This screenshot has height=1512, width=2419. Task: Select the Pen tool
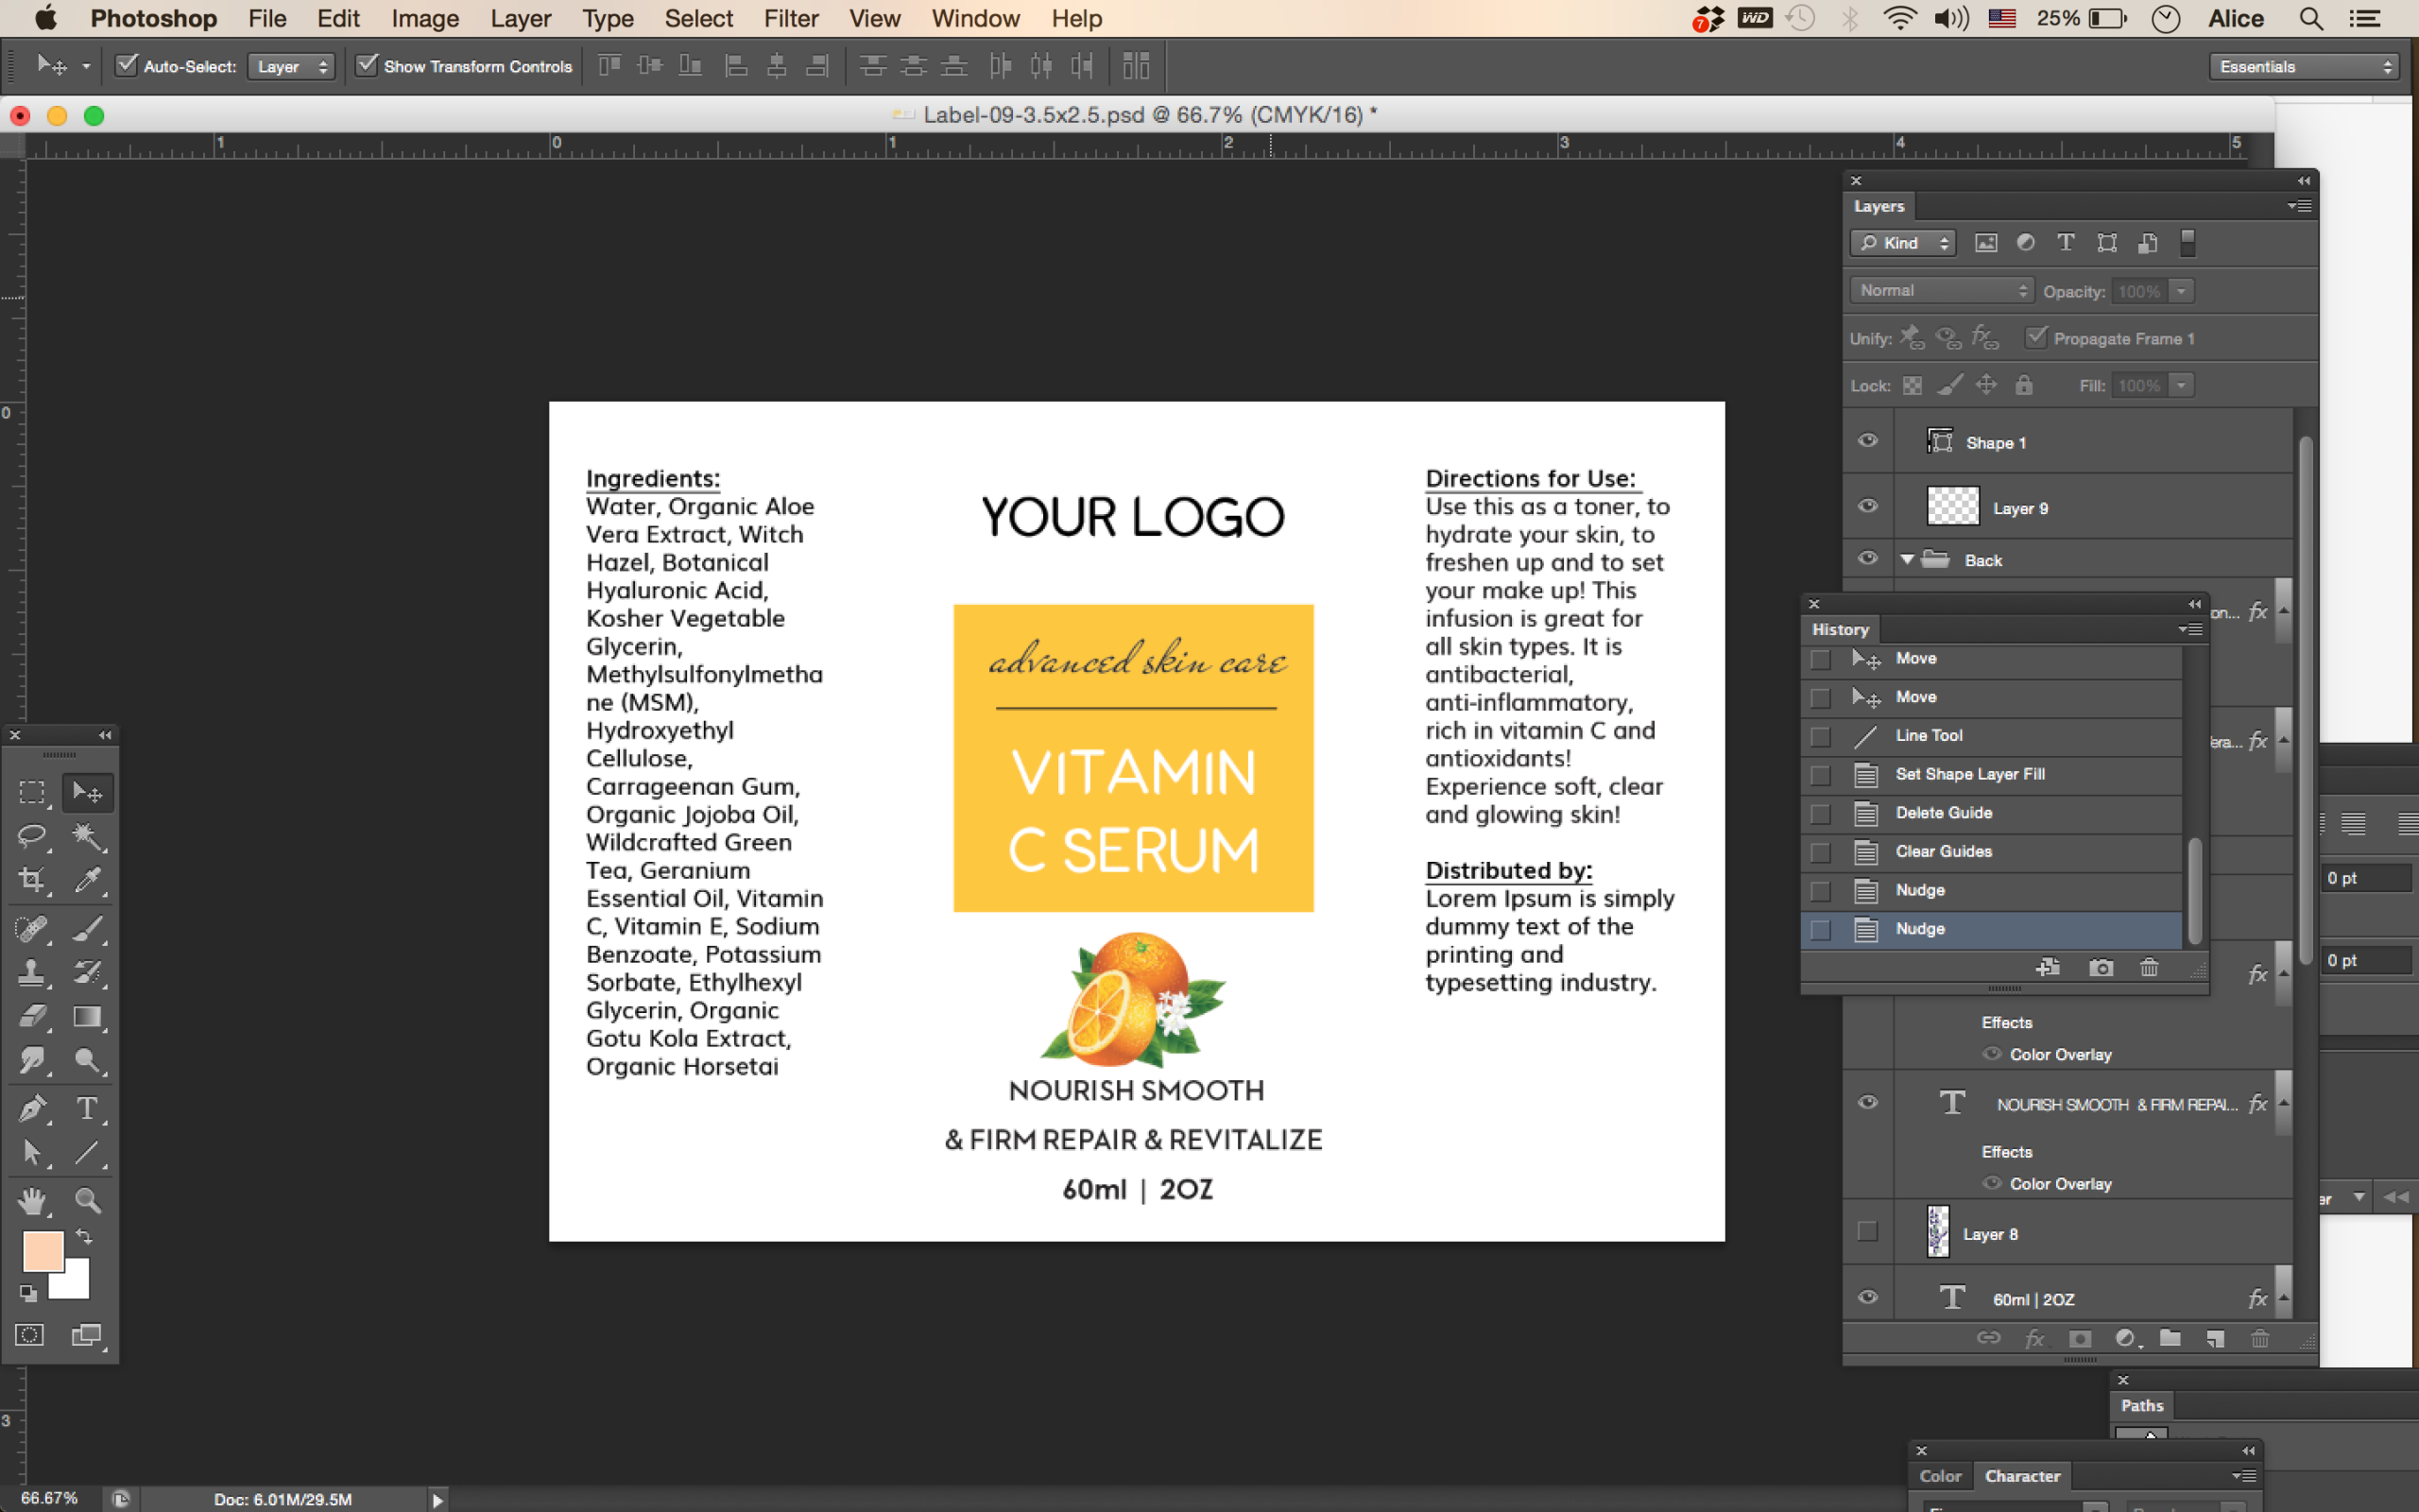(32, 1108)
